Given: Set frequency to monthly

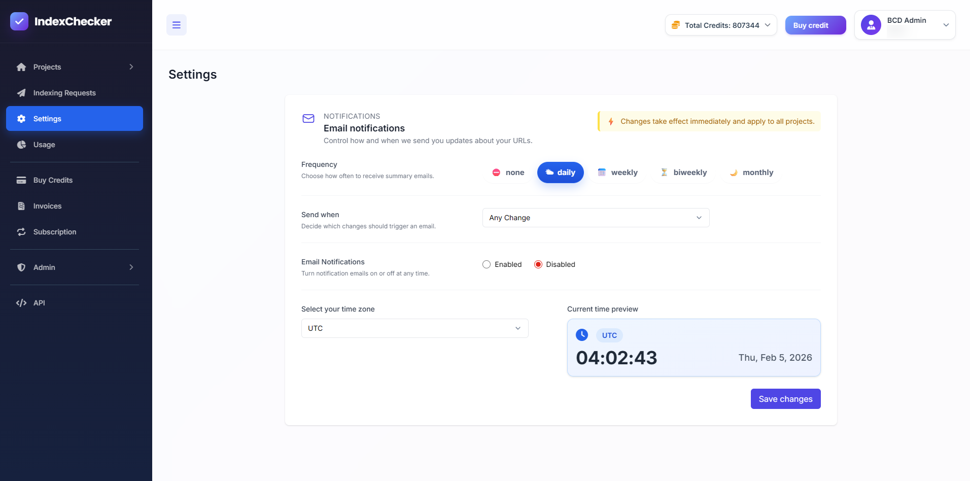Looking at the screenshot, I should pyautogui.click(x=751, y=173).
